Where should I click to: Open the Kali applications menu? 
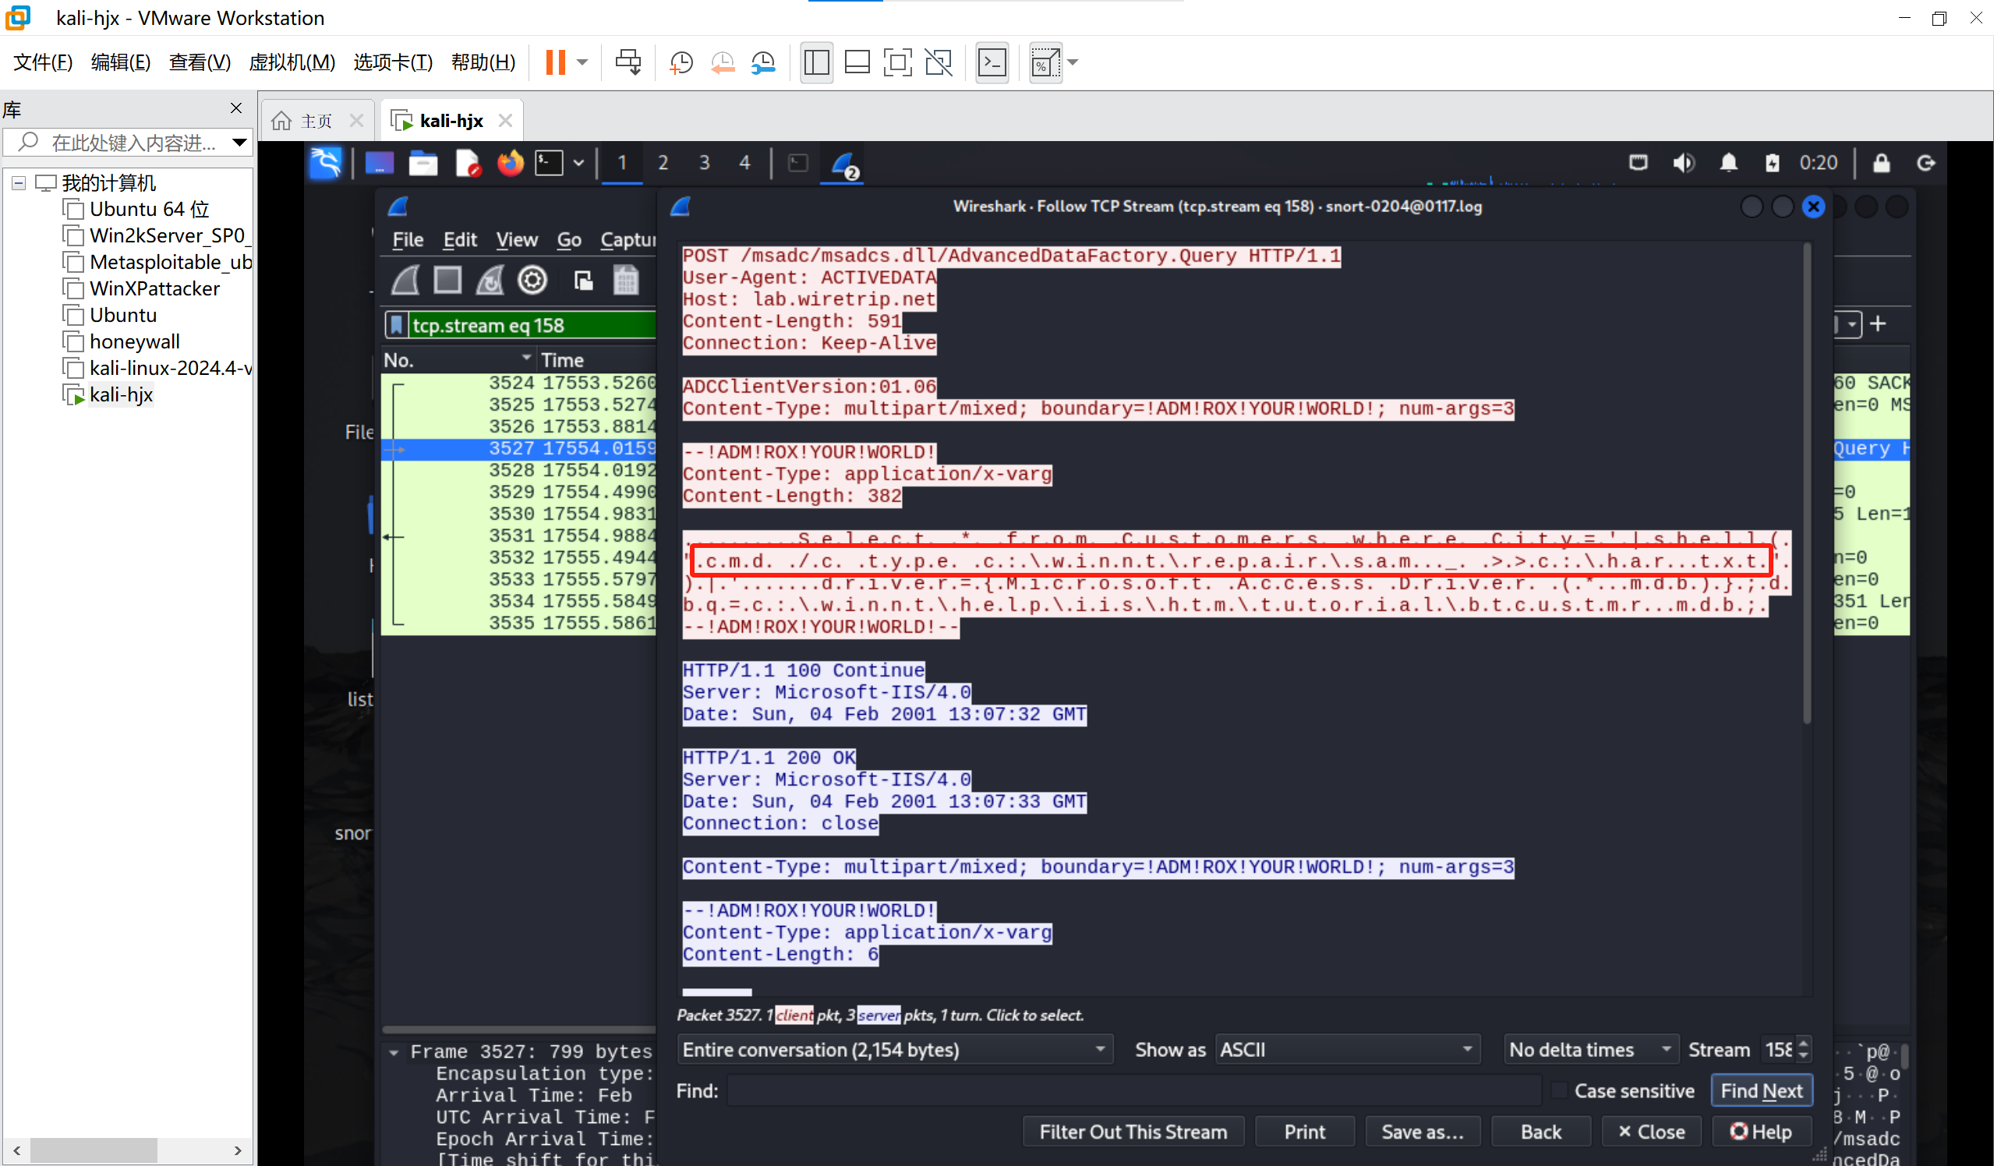point(325,163)
